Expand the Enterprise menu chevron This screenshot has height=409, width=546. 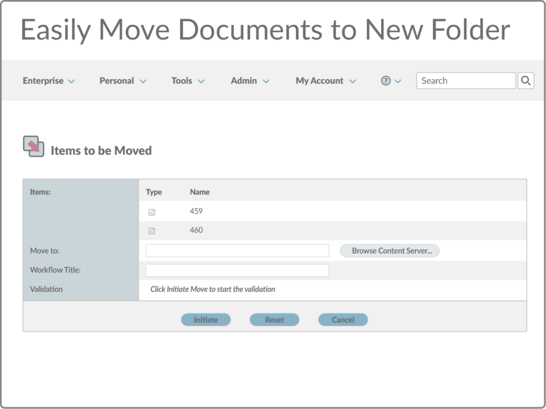(72, 81)
